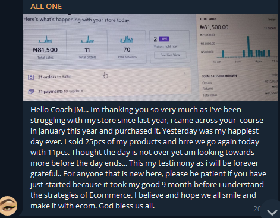This screenshot has width=280, height=218.
Task: Click the purple LIVE badge
Action: [x=164, y=39]
